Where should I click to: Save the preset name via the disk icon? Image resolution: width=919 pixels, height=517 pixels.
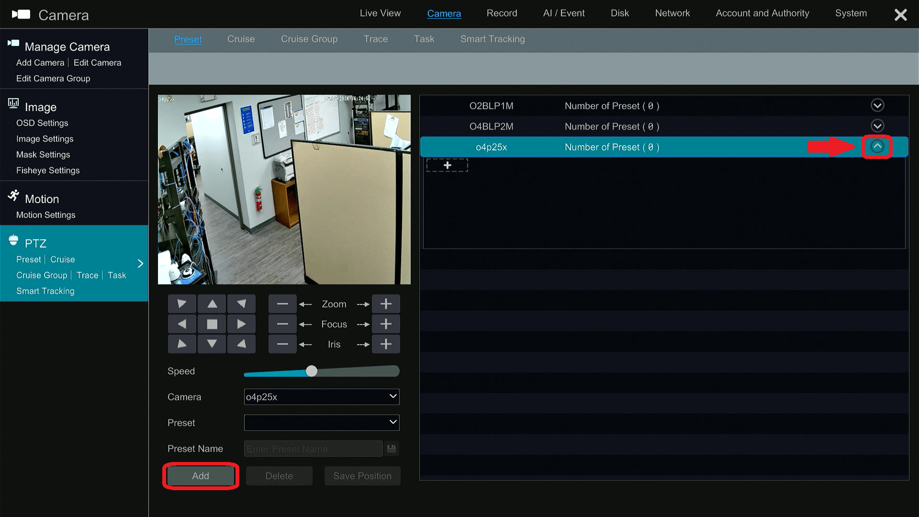click(391, 448)
